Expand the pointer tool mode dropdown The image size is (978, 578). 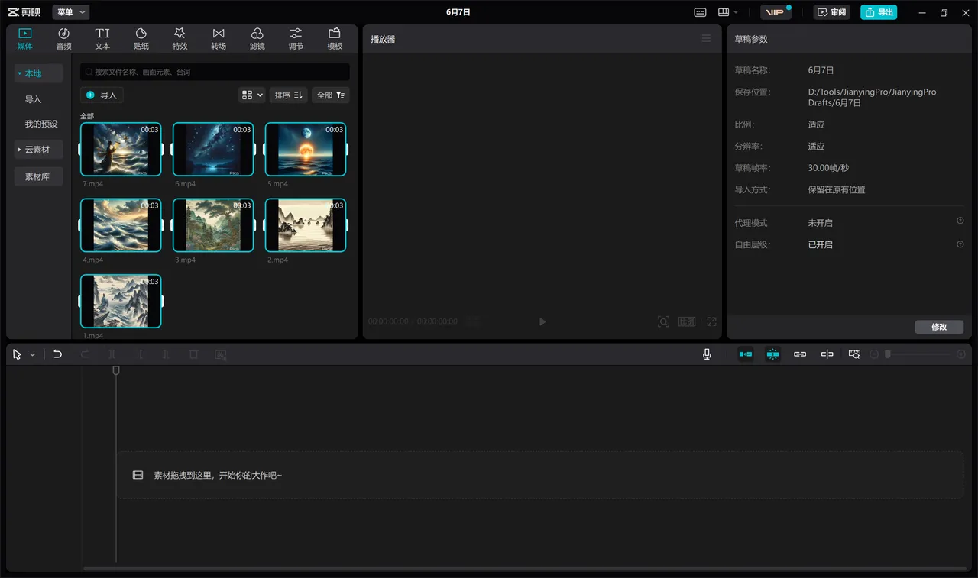[x=32, y=354]
